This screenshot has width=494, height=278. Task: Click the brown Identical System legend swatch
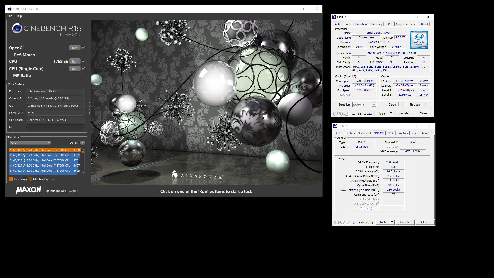[31, 179]
